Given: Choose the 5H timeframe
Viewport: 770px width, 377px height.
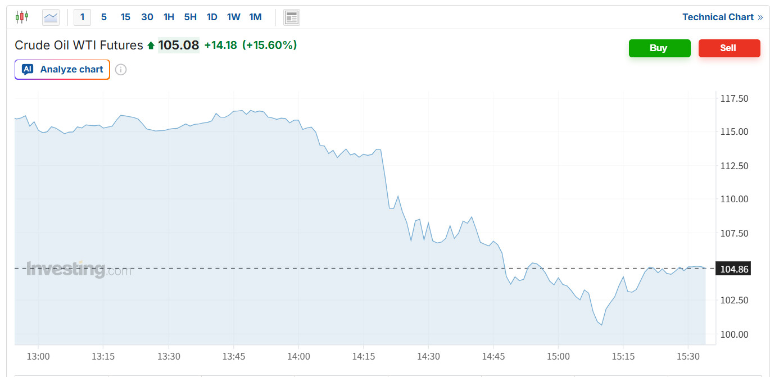Looking at the screenshot, I should click(x=191, y=17).
